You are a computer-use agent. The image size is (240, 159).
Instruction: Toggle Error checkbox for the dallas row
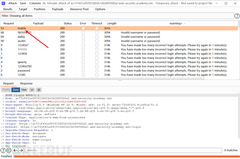point(83,37)
